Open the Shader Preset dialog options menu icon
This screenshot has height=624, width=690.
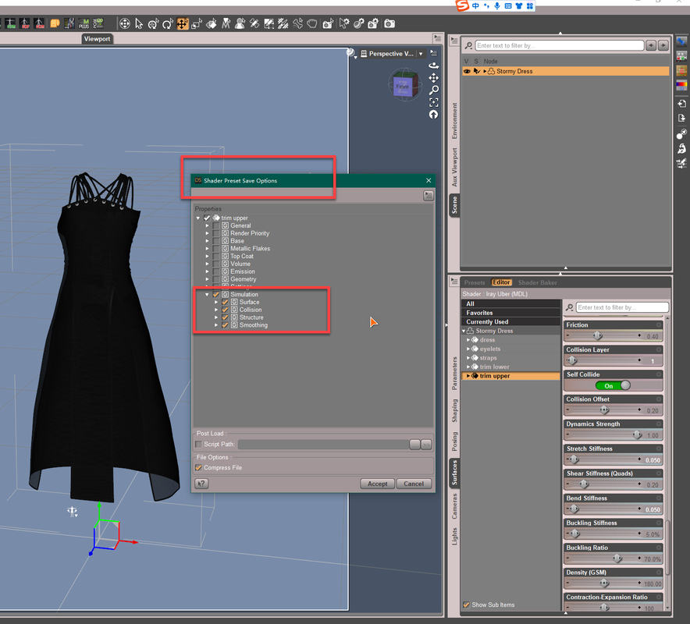pos(429,196)
